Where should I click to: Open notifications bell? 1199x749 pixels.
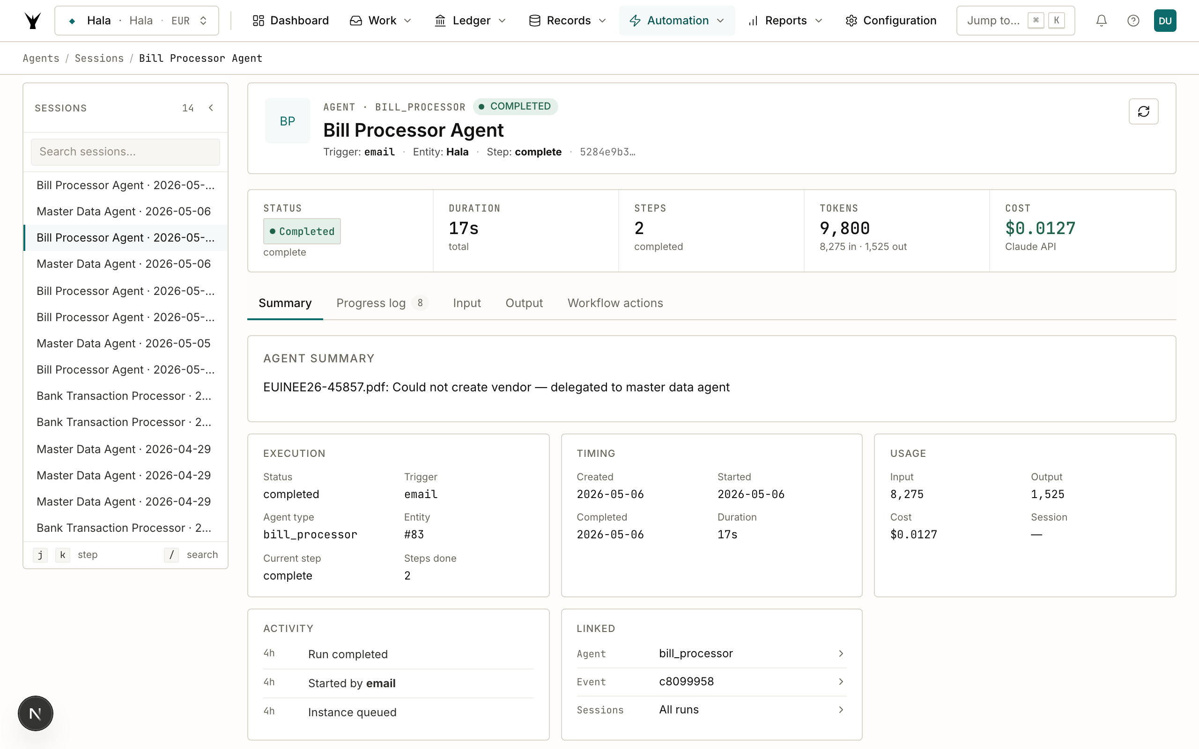tap(1102, 21)
